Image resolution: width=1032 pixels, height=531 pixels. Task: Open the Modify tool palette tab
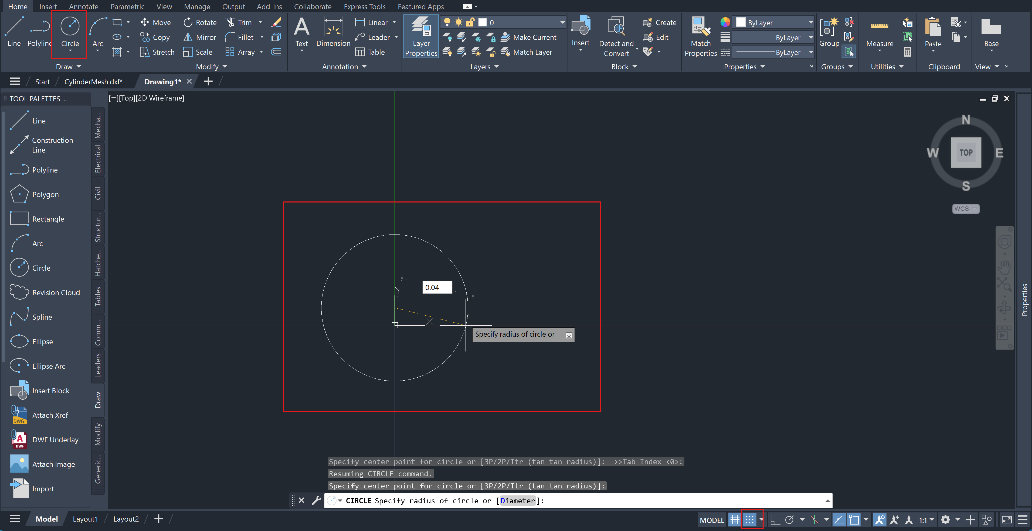pyautogui.click(x=98, y=434)
